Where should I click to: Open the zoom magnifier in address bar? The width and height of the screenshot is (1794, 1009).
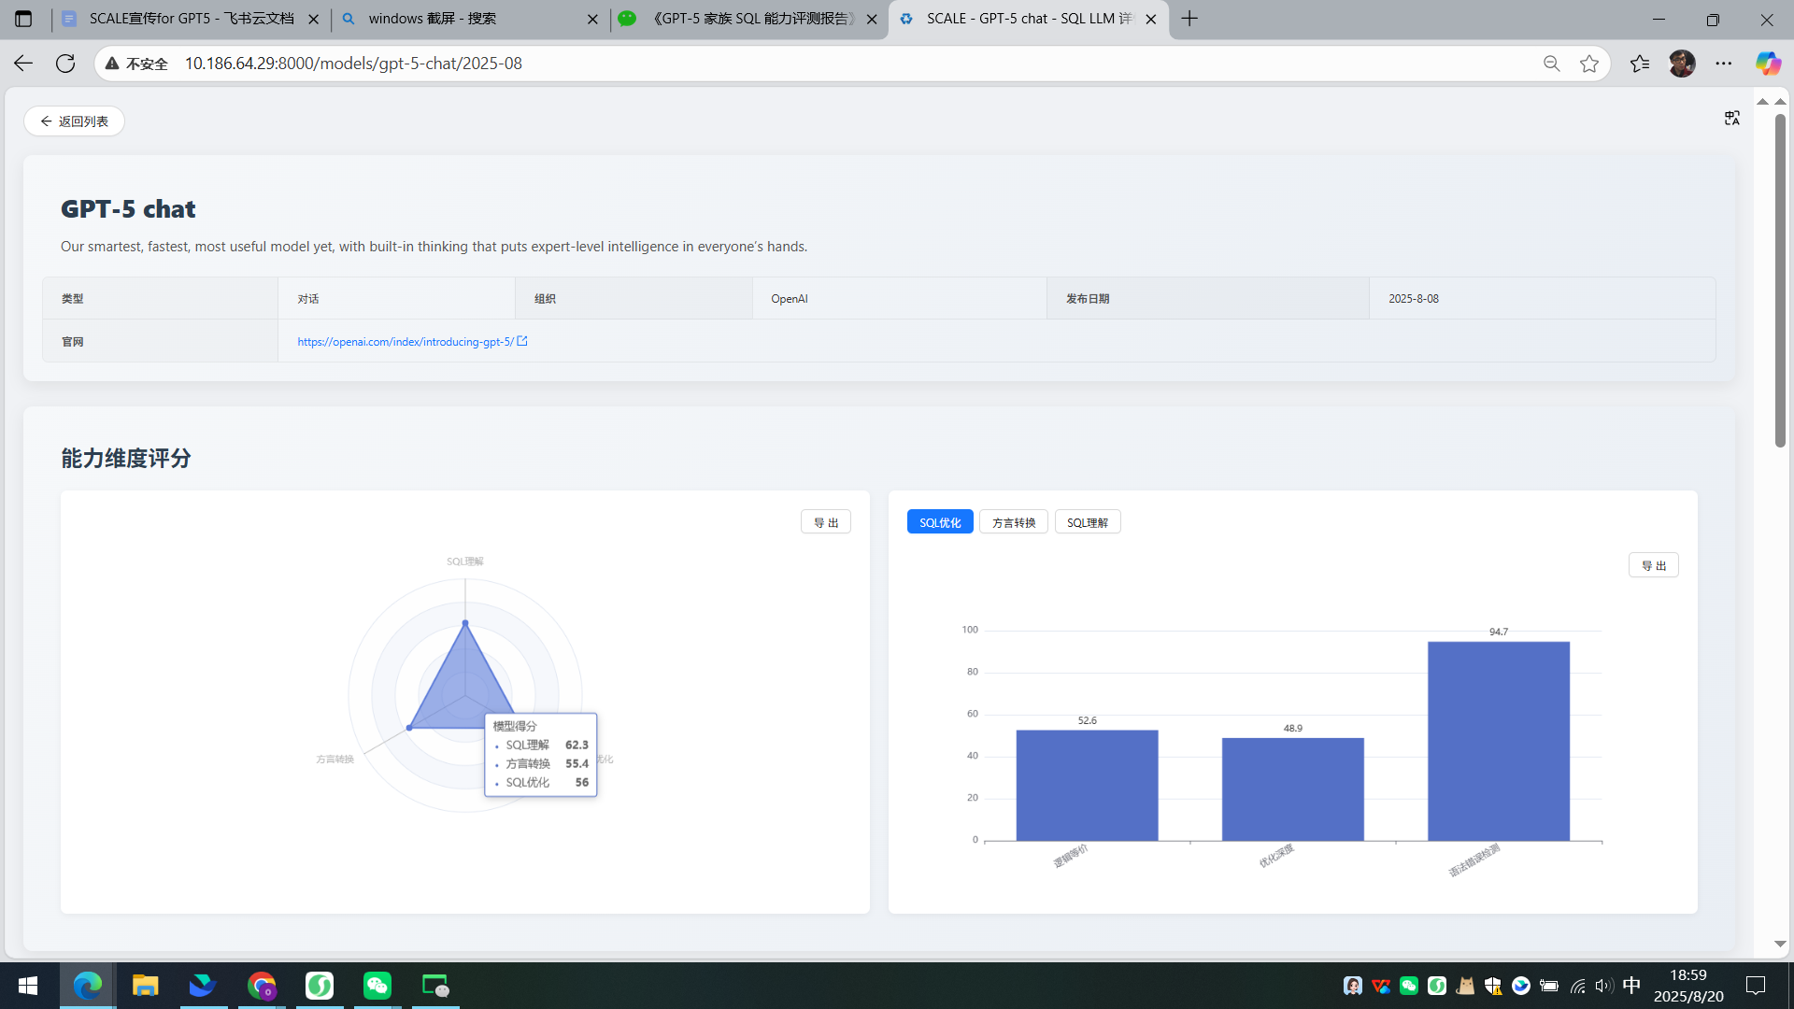pos(1551,64)
